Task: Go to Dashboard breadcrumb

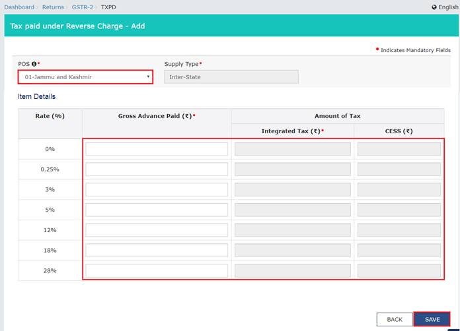Action: (20, 7)
